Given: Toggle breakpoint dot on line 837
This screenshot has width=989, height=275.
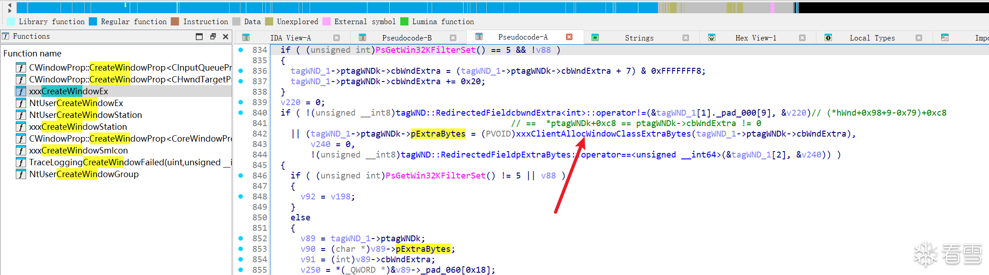Looking at the screenshot, I should [241, 81].
